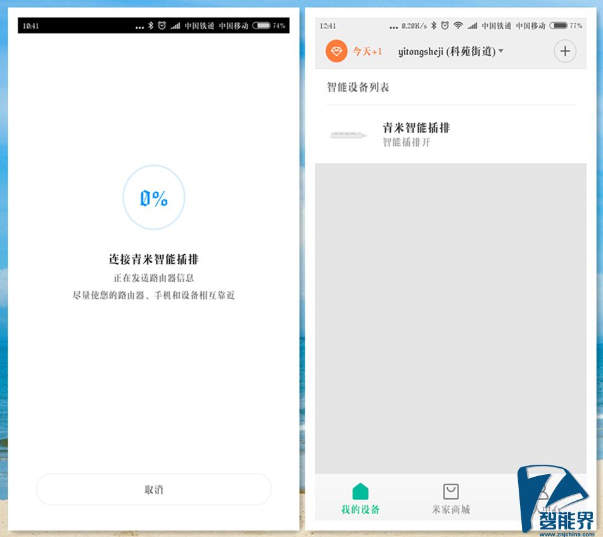Tap the 0% connection progress circle
The width and height of the screenshot is (603, 537).
(x=154, y=197)
